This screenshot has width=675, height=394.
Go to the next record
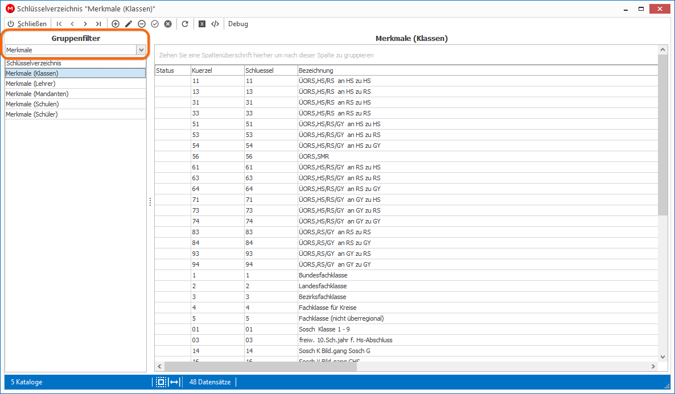(85, 24)
